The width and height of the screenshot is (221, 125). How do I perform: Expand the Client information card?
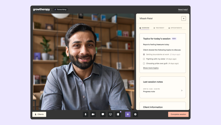pos(162,107)
